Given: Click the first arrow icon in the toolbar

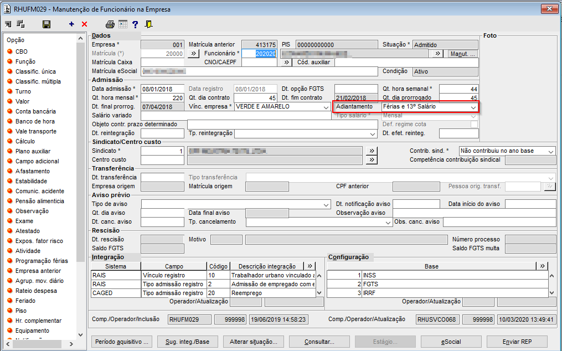Looking at the screenshot, I should pyautogui.click(x=8, y=24).
